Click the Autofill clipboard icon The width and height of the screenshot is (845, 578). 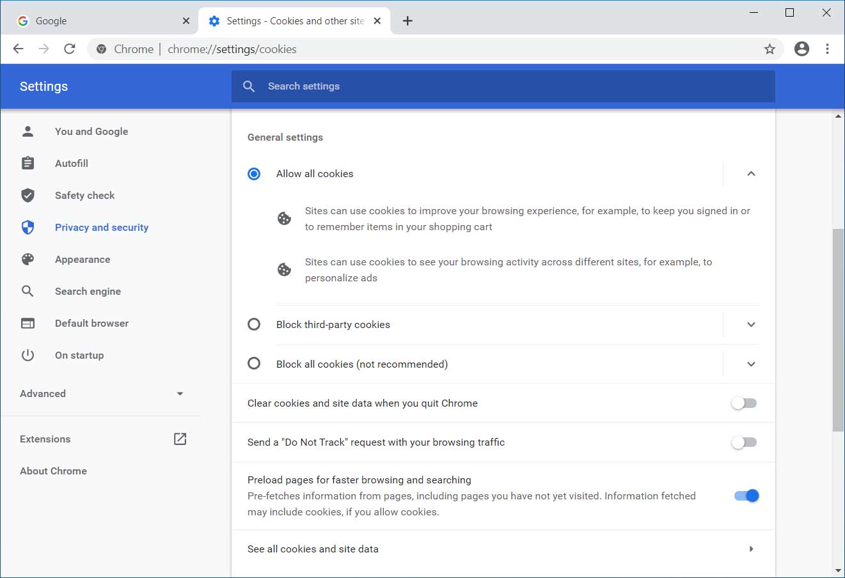point(28,163)
